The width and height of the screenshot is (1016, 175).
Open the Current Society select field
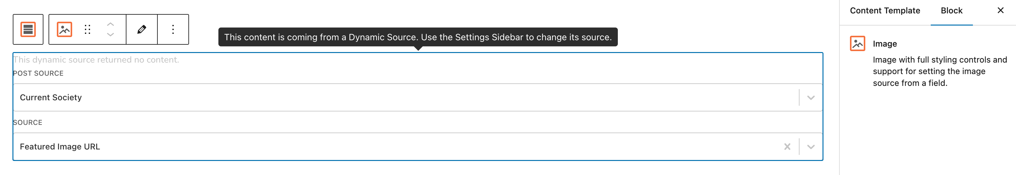(x=418, y=97)
